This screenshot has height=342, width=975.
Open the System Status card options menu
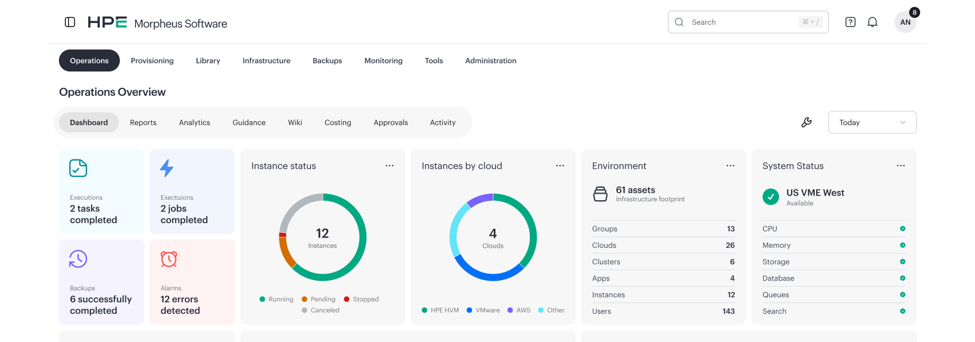click(901, 166)
